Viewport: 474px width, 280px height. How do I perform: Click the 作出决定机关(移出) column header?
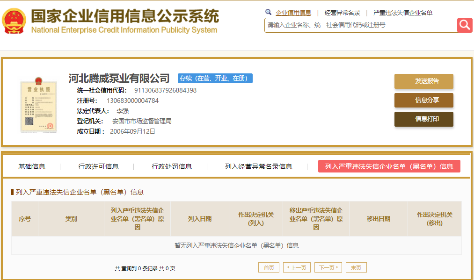pyautogui.click(x=434, y=219)
